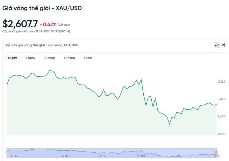Click the red down-arrow change indicator
229x161 pixels.
pyautogui.click(x=41, y=25)
